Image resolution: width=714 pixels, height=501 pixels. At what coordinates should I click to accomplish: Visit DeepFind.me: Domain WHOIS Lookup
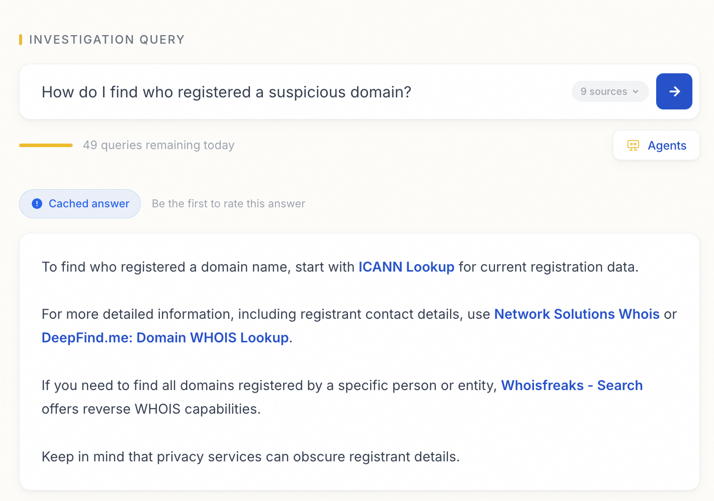(x=165, y=338)
